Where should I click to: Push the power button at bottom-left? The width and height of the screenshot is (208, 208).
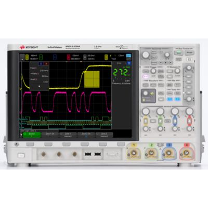[x=21, y=155]
